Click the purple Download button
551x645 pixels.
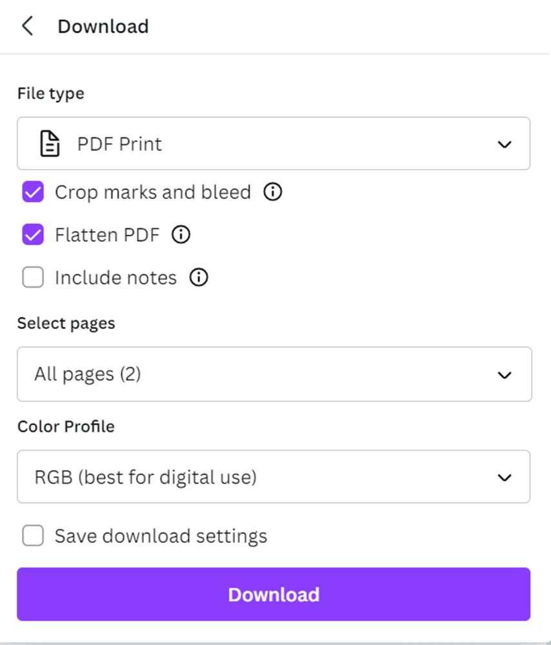tap(274, 594)
